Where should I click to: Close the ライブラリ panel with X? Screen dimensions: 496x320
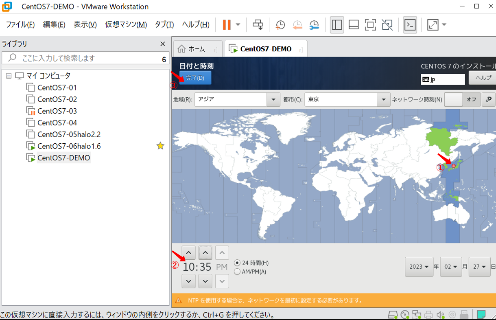coord(163,44)
